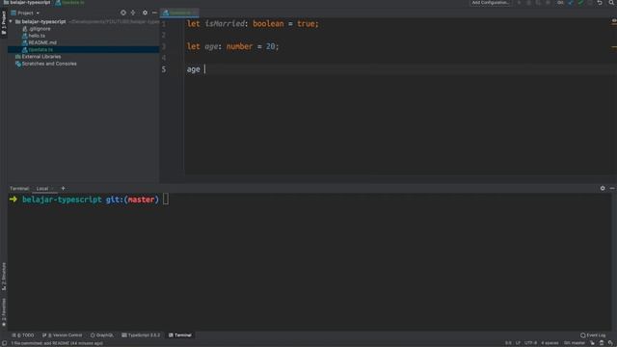Open Add Configuration dropdown
This screenshot has height=347, width=617.
pyautogui.click(x=491, y=3)
